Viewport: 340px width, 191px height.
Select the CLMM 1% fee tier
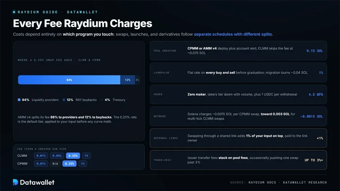tap(86, 155)
